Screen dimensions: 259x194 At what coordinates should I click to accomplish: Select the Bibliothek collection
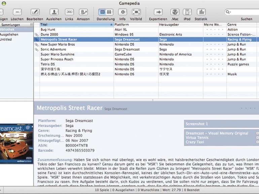point(16,30)
